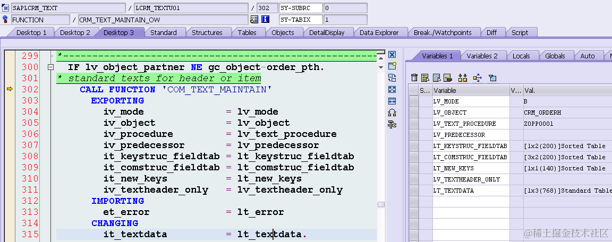The height and width of the screenshot is (242, 612).
Task: Click the navigate-to-source icon after CRM_TEXT_MAINTAIN_OW
Action: 254,20
